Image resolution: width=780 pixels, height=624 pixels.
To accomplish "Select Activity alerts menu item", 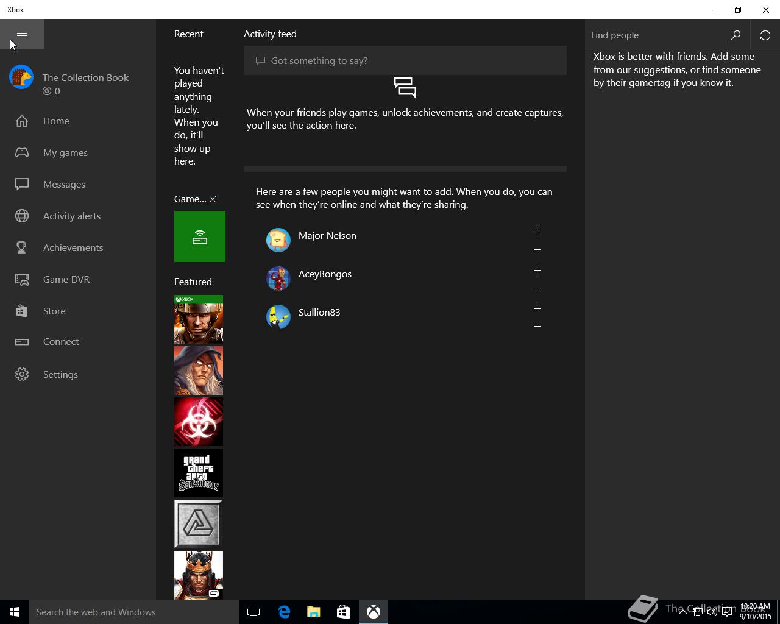I will click(72, 216).
